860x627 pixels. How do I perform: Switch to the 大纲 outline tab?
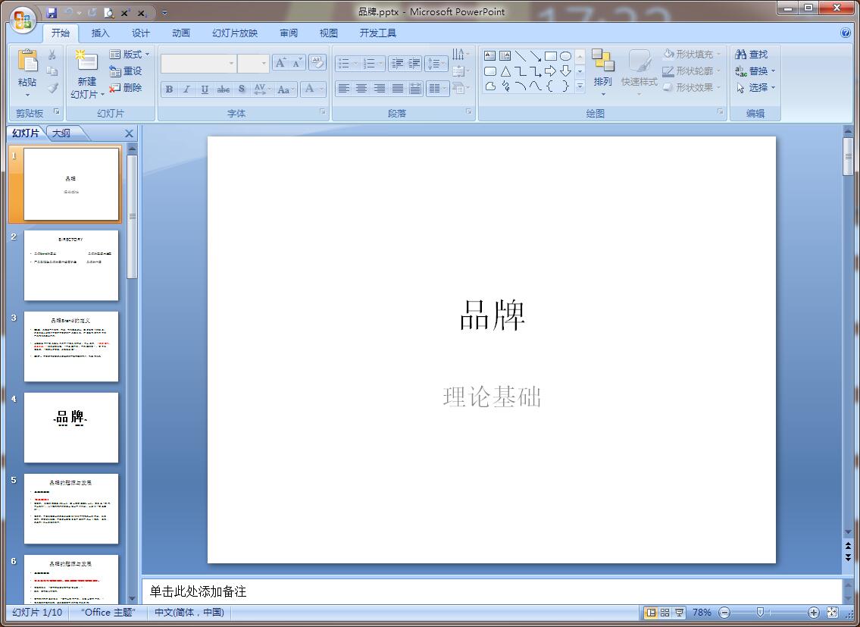(x=61, y=133)
